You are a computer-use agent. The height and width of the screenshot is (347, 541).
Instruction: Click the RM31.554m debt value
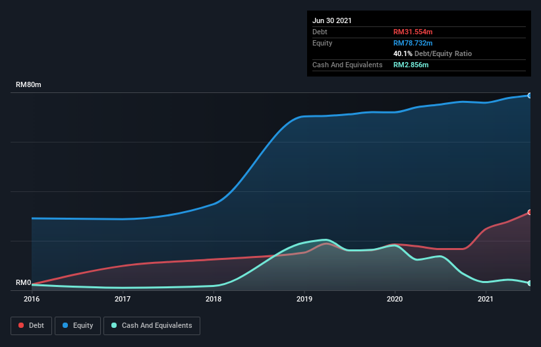(413, 32)
